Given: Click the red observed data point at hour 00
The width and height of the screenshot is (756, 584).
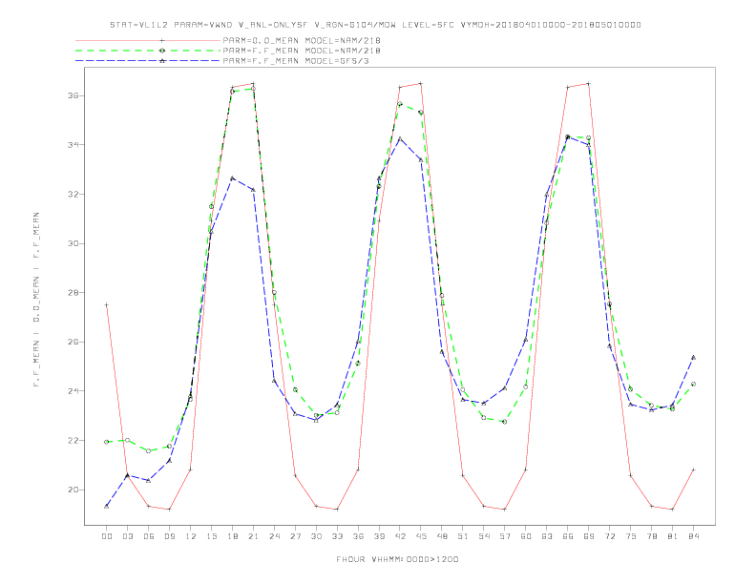Looking at the screenshot, I should [107, 305].
